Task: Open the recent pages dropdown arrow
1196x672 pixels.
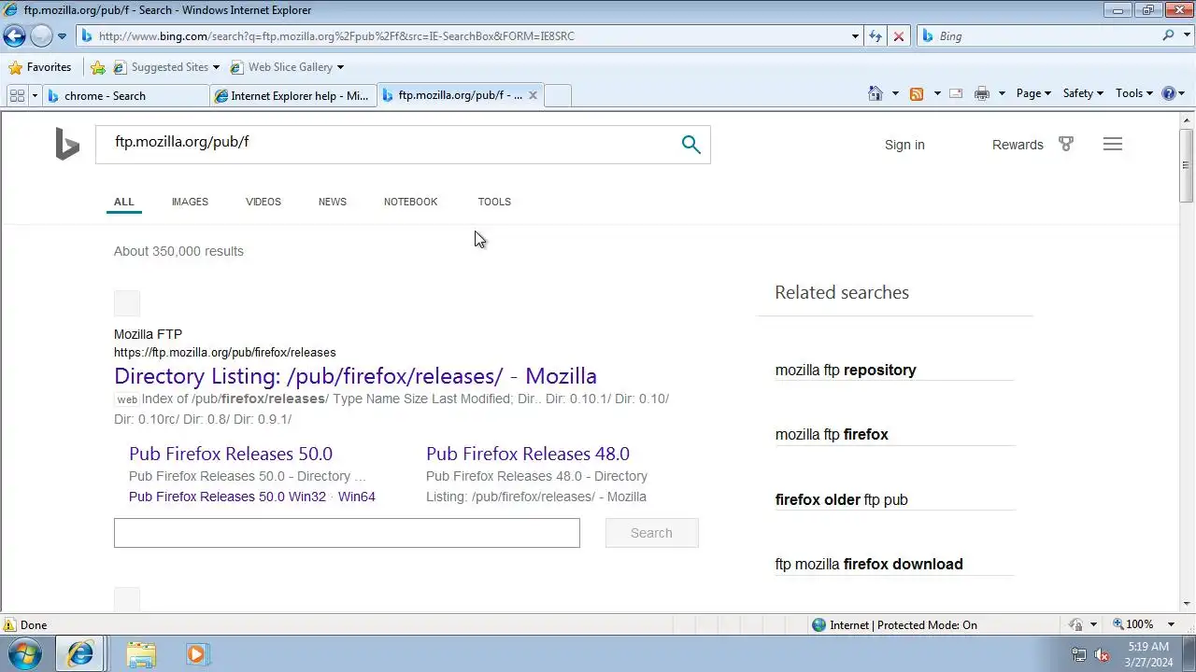Action: (x=62, y=36)
